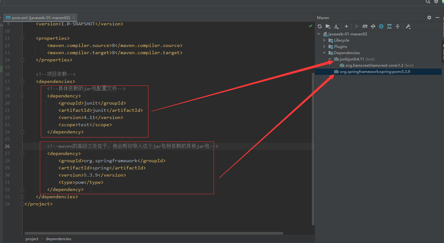
Task: Click the Maven panel title
Action: [323, 18]
